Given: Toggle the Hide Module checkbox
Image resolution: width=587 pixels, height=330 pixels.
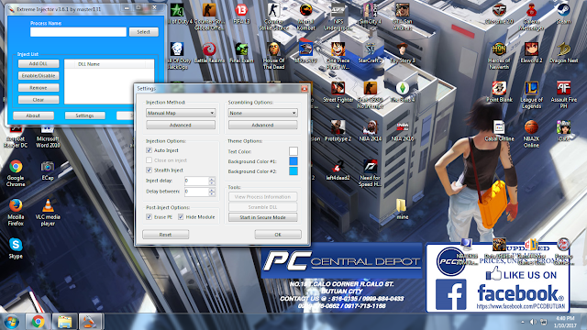Looking at the screenshot, I should [x=181, y=216].
